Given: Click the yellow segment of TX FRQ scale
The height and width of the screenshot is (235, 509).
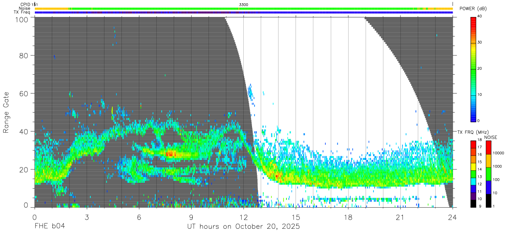Looking at the screenshot, I should click(x=473, y=166).
